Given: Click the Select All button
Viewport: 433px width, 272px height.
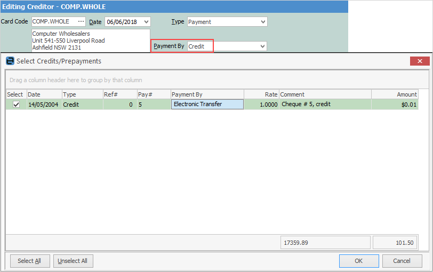Looking at the screenshot, I should tap(30, 261).
